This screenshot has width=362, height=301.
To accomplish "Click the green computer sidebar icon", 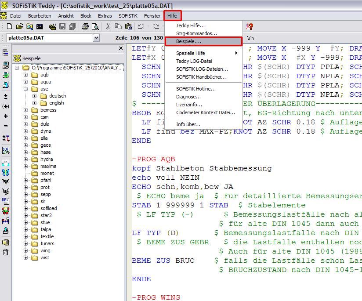I will (x=6, y=75).
